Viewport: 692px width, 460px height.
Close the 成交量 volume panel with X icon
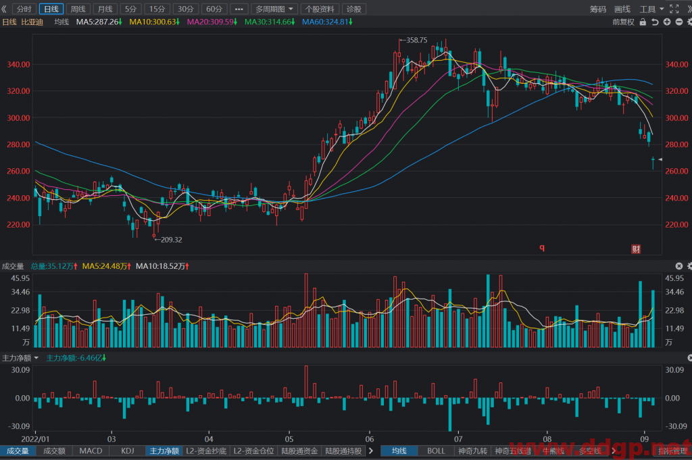(678, 266)
